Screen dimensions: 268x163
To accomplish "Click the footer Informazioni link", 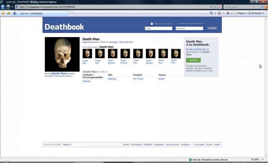I will (x=136, y=144).
